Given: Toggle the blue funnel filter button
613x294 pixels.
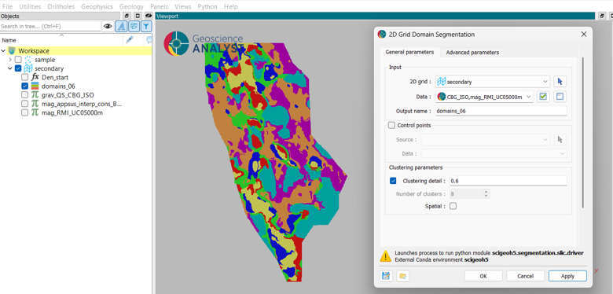Looking at the screenshot, I should [146, 26].
